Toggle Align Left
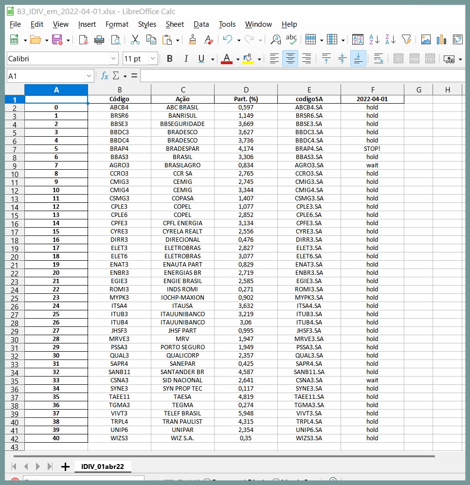Screen dimensions: 470x485 click(x=274, y=58)
